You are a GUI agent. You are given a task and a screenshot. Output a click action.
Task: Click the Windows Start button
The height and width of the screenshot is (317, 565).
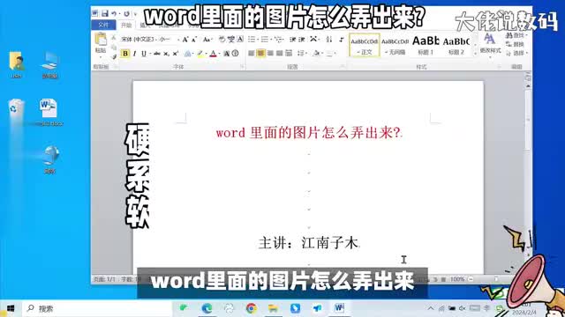[11, 308]
